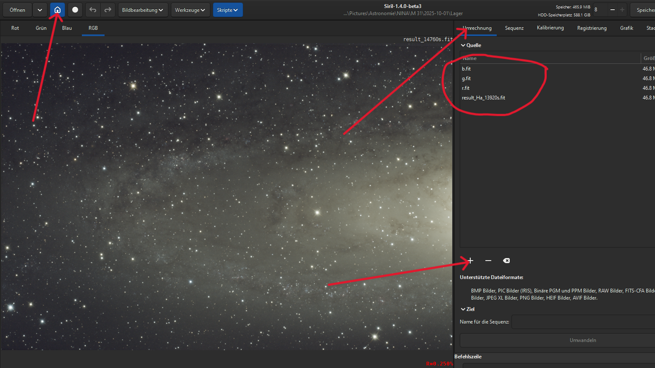Show the Rot channel view
Viewport: 655px width, 368px height.
point(15,28)
